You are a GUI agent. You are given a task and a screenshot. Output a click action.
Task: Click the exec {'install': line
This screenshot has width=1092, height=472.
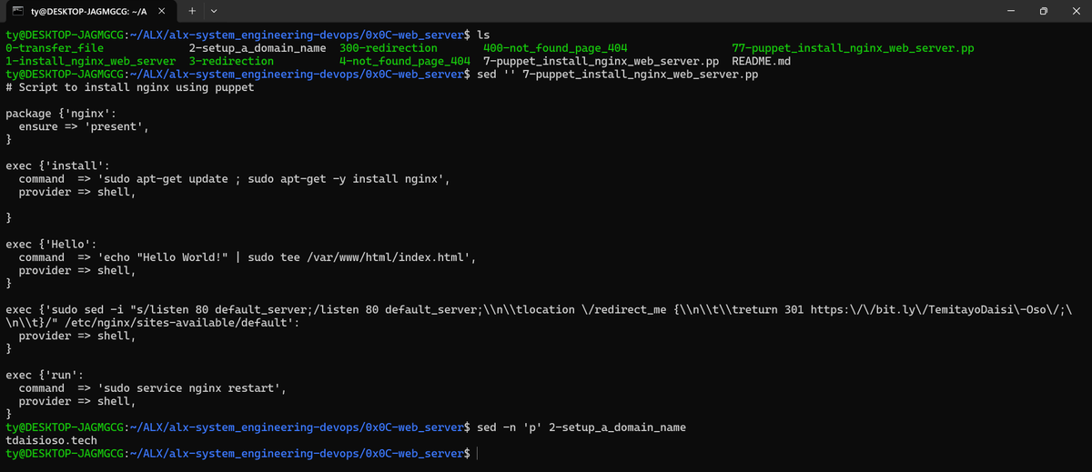click(x=57, y=166)
